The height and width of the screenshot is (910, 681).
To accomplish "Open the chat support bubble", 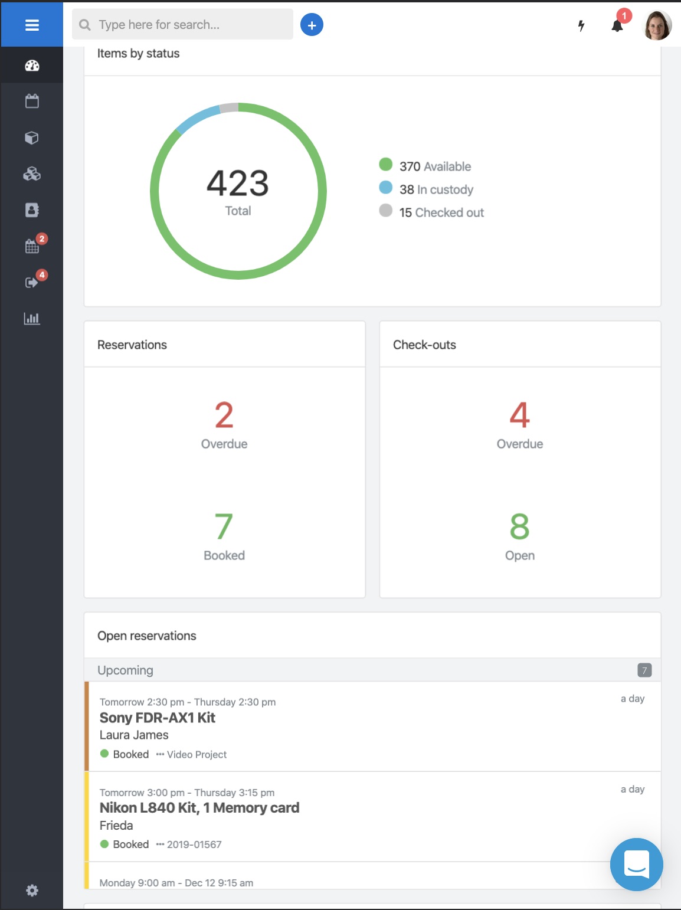I will point(636,865).
